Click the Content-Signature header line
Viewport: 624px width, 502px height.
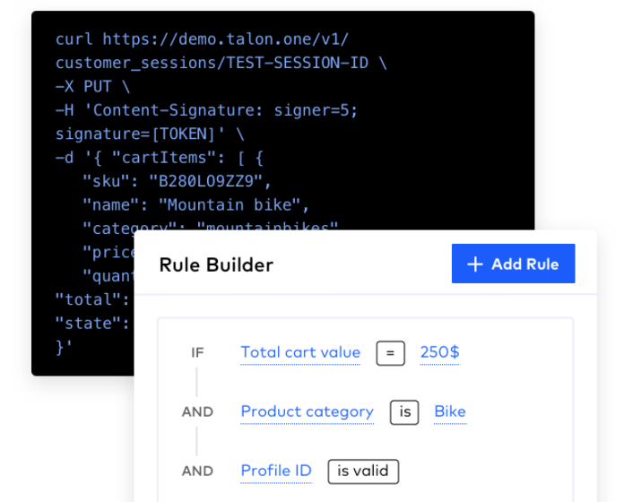[206, 110]
